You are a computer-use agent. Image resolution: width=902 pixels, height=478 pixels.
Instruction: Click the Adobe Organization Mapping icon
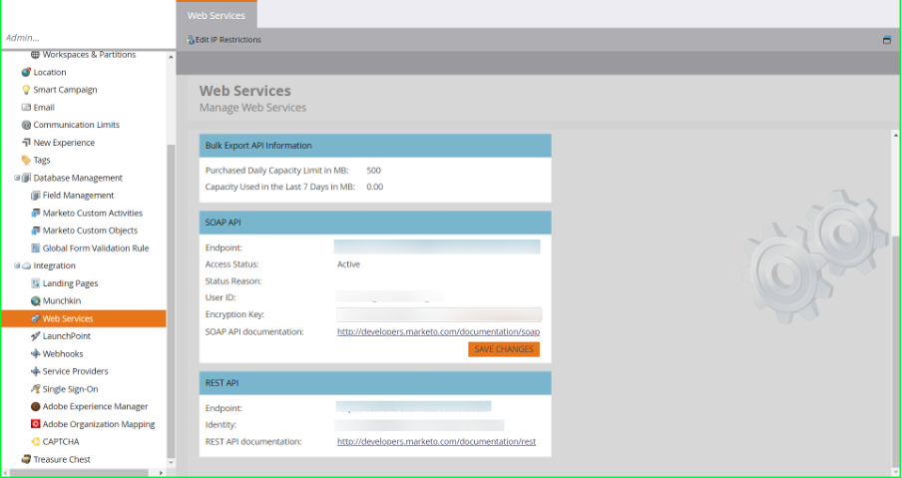pos(35,424)
